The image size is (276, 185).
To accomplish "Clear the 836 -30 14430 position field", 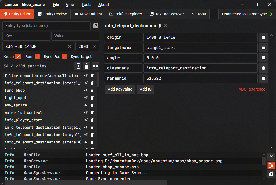I will click(70, 46).
